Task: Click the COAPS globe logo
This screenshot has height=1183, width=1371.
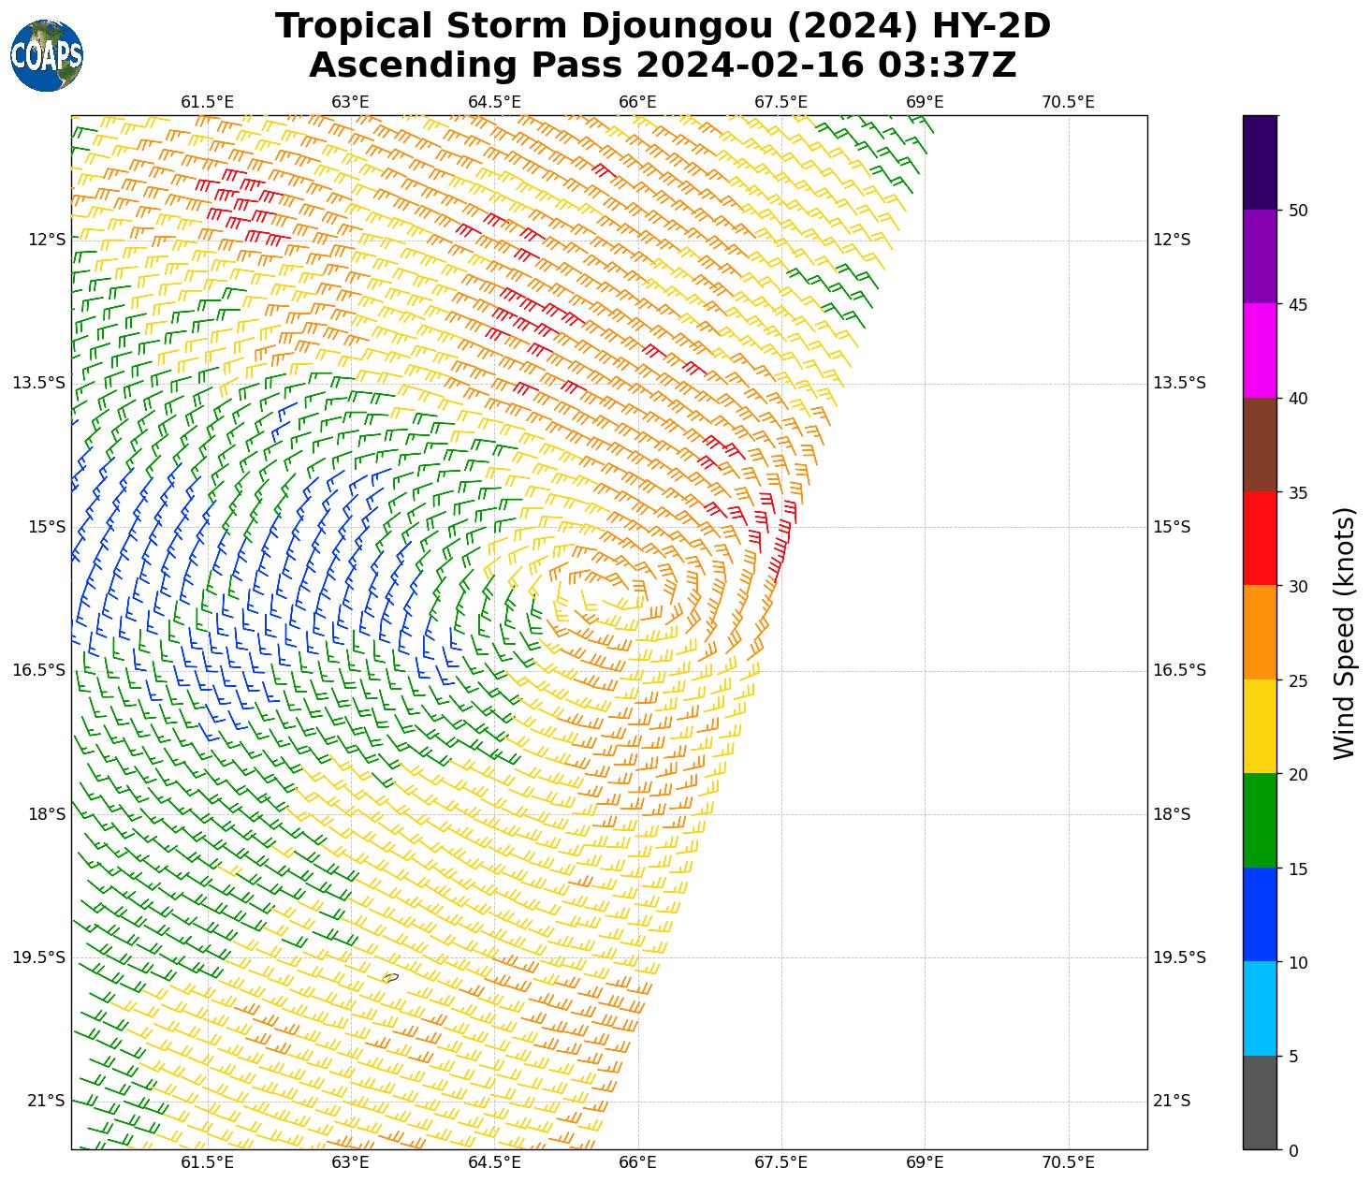Action: (x=47, y=55)
